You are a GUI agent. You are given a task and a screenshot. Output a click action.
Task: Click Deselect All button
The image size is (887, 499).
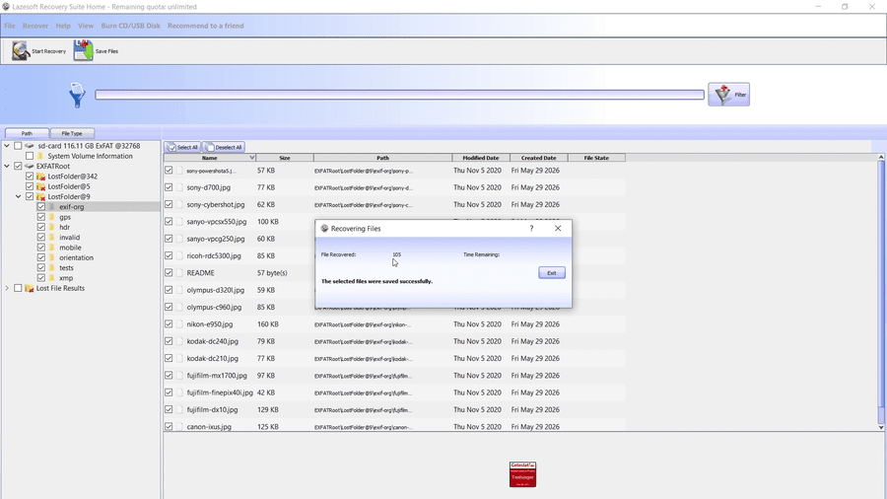coord(224,147)
